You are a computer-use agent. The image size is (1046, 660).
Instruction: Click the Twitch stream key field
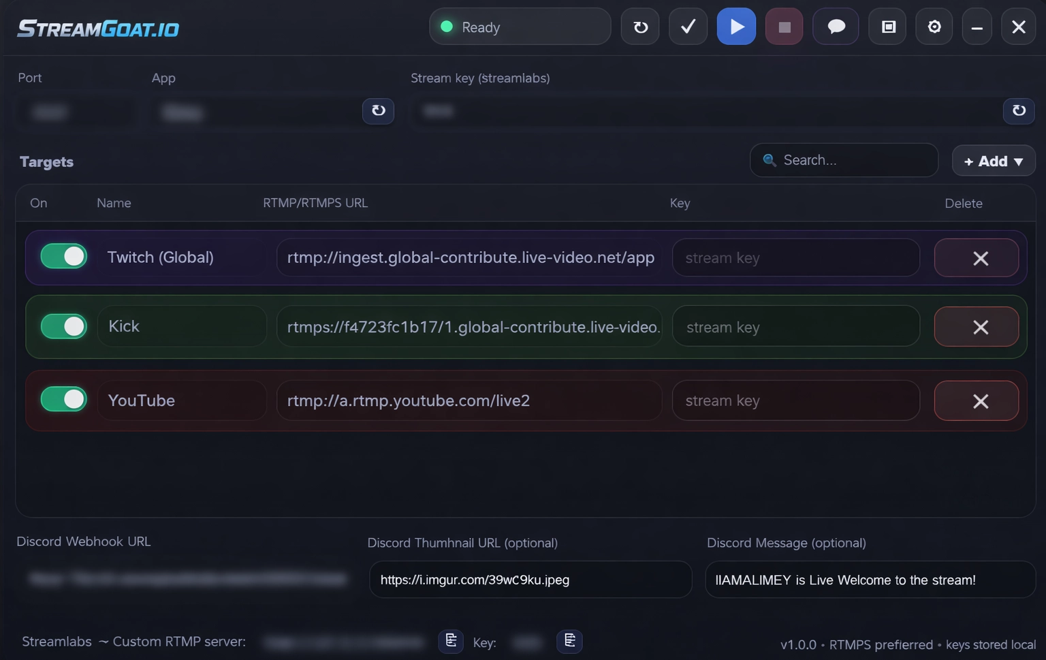(x=795, y=258)
